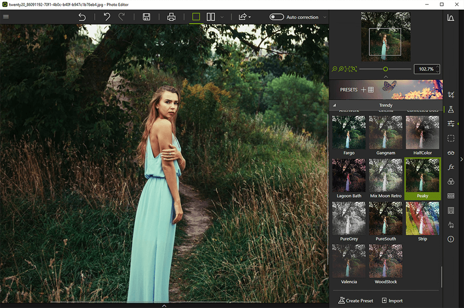The image size is (464, 308).
Task: Open the share/export dropdown
Action: coord(244,17)
